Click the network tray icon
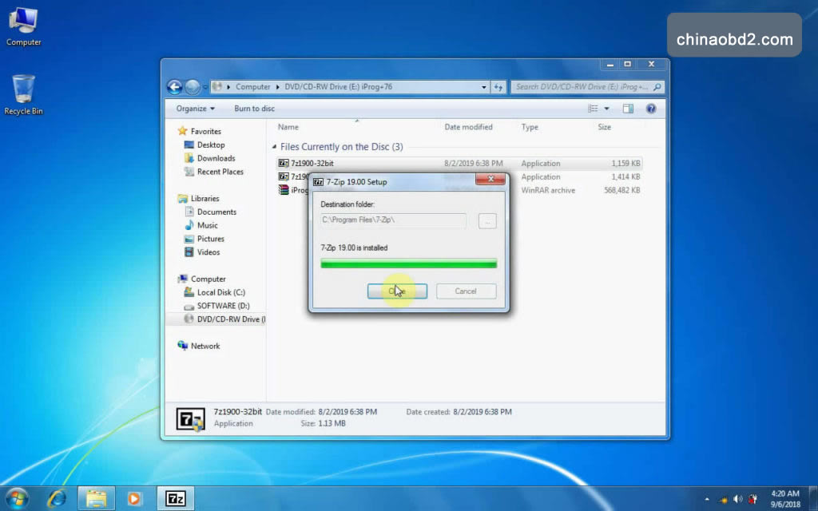Viewport: 818px width, 511px height. [x=722, y=500]
